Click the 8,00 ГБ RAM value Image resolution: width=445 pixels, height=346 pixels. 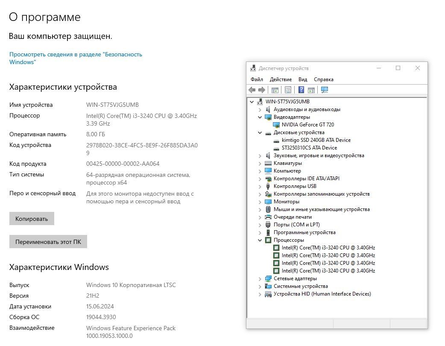click(x=95, y=134)
